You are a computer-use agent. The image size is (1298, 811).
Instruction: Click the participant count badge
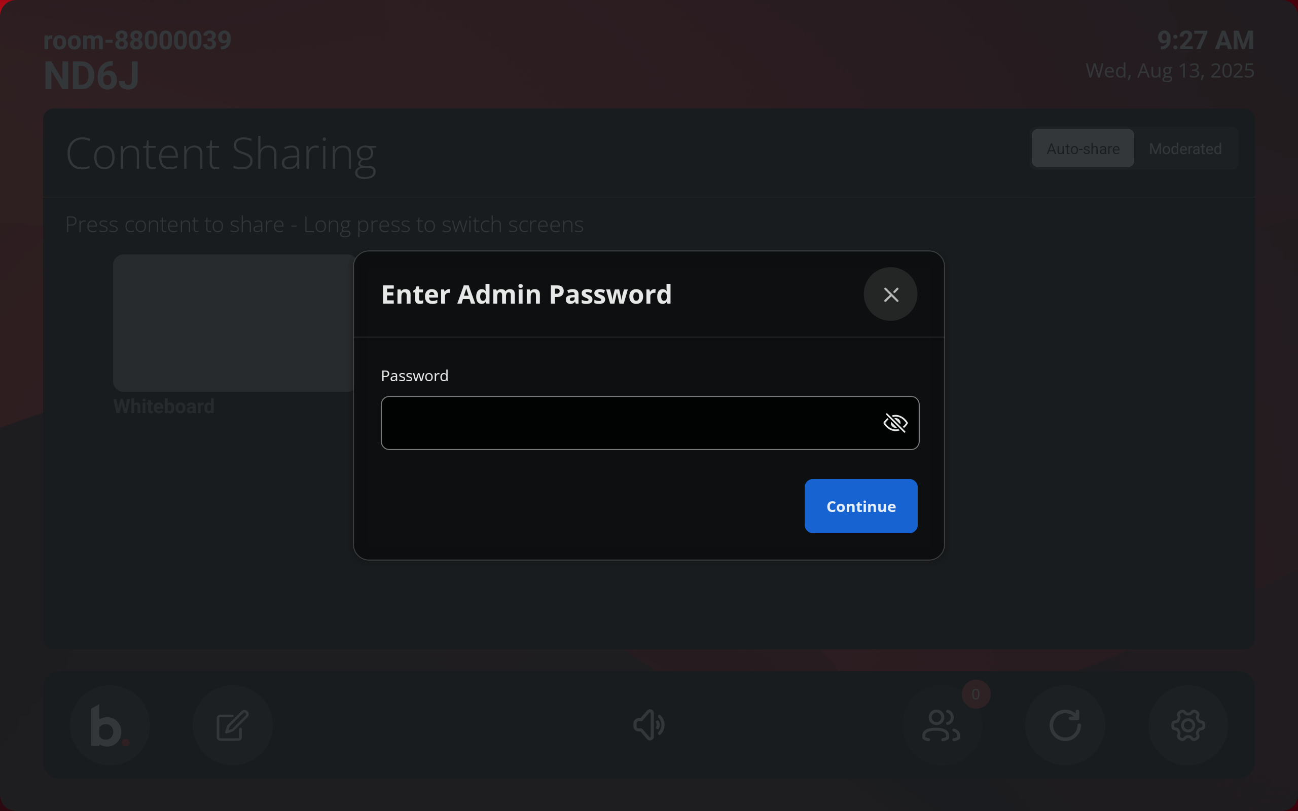976,694
